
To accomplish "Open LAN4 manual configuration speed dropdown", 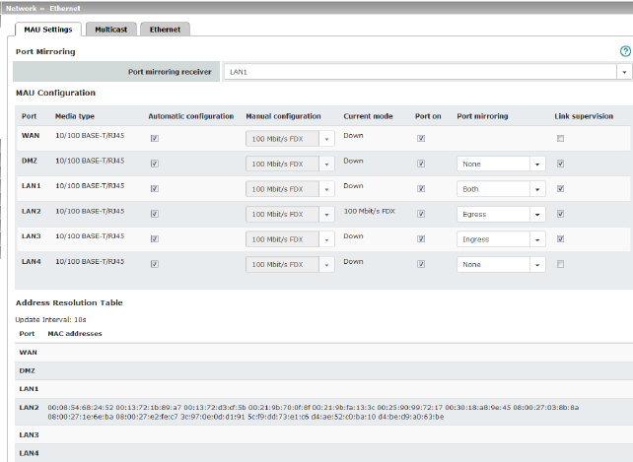I will pyautogui.click(x=290, y=264).
